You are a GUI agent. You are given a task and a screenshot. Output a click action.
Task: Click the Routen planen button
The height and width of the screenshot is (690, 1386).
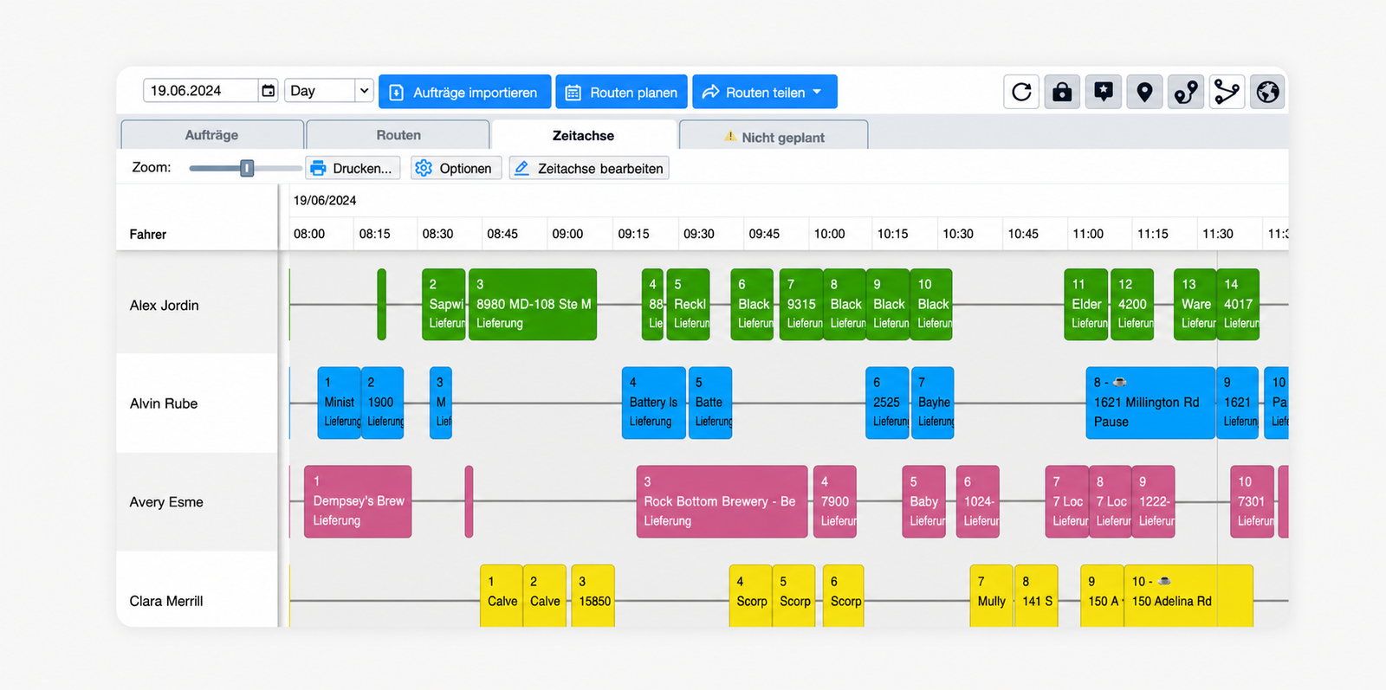(x=621, y=92)
